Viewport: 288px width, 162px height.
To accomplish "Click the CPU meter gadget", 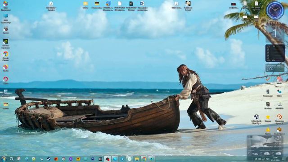I will [275, 53].
